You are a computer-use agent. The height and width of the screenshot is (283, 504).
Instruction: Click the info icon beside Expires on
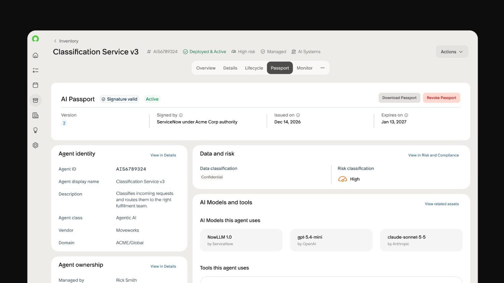tap(406, 115)
